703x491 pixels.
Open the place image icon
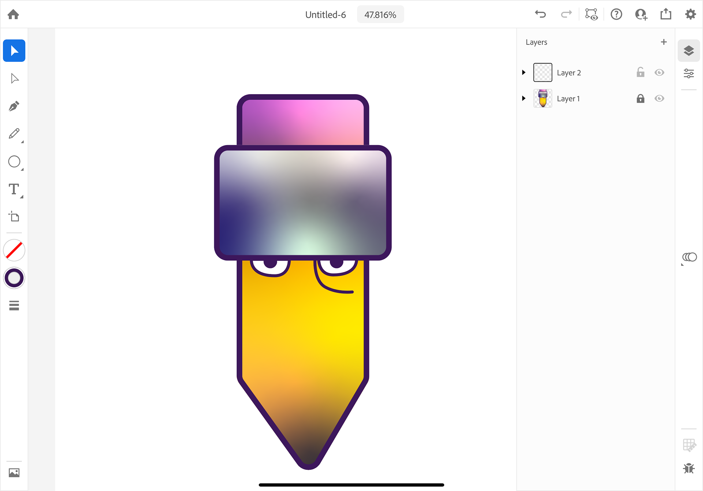pos(14,473)
